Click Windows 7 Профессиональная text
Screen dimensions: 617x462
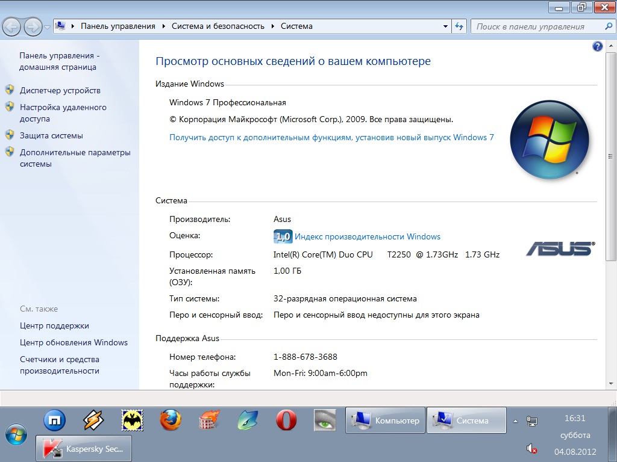pos(228,102)
